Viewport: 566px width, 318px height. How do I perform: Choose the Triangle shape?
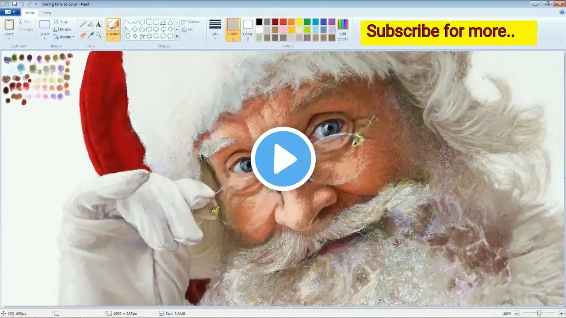[170, 22]
